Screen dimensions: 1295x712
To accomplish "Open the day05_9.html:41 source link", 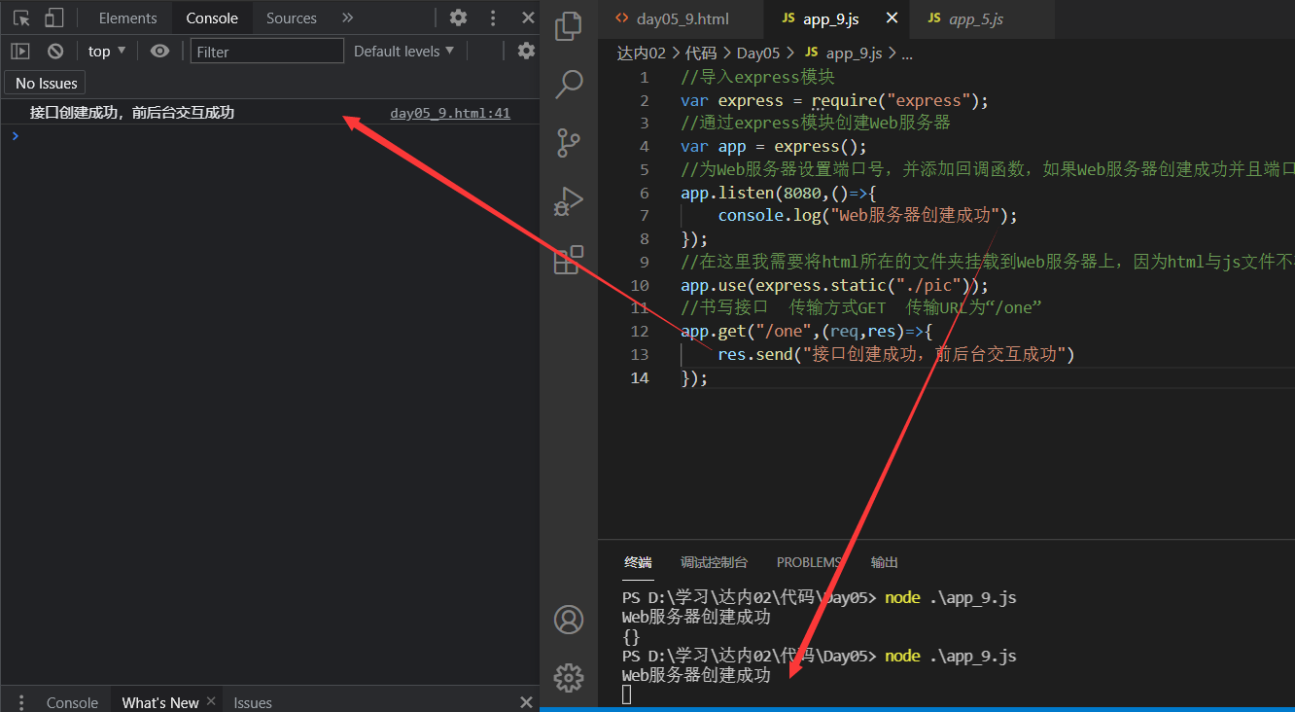I will tap(449, 112).
